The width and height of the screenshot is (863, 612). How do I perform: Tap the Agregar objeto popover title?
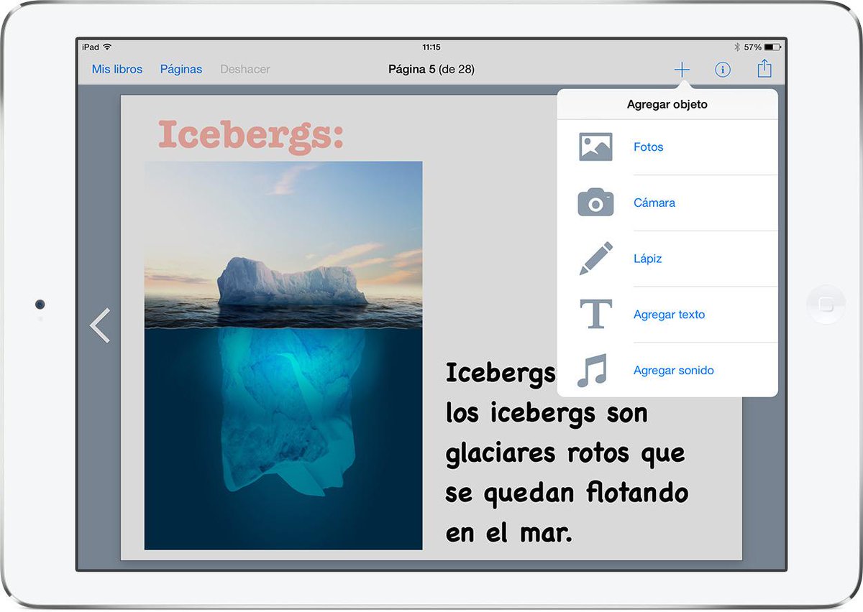[x=667, y=104]
